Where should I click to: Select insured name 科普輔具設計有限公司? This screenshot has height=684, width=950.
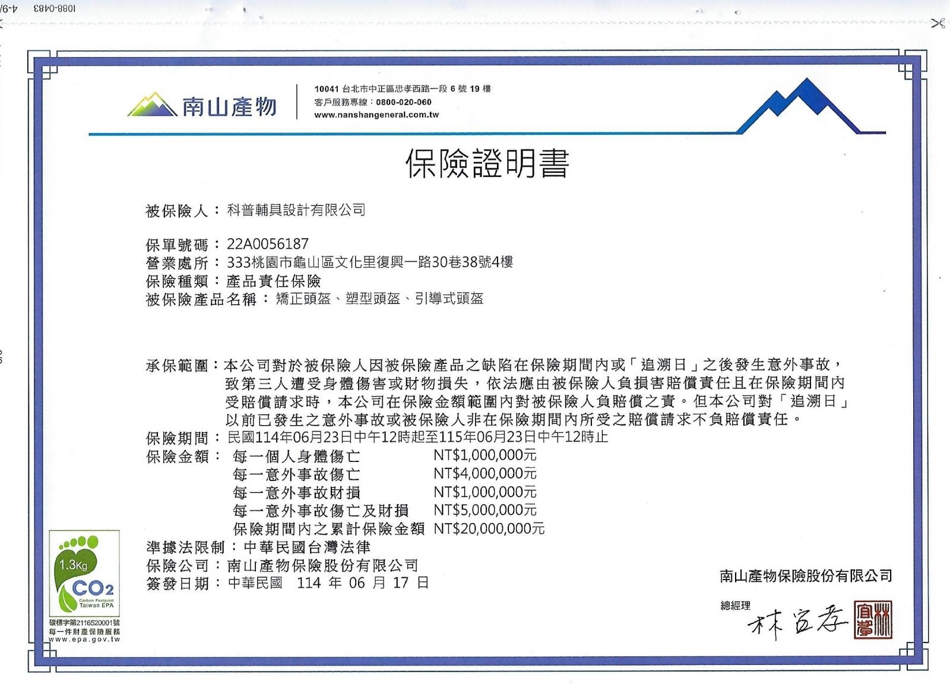point(296,210)
